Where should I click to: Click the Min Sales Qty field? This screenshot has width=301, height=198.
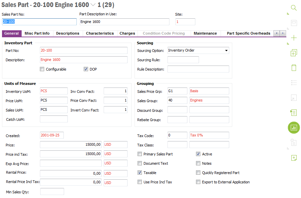[x=52, y=192]
